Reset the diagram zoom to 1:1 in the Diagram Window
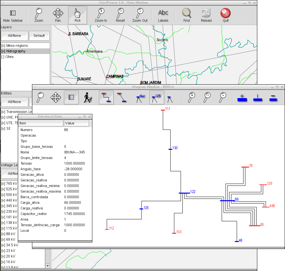Viewport: 285px width, 271px height. 207,97
